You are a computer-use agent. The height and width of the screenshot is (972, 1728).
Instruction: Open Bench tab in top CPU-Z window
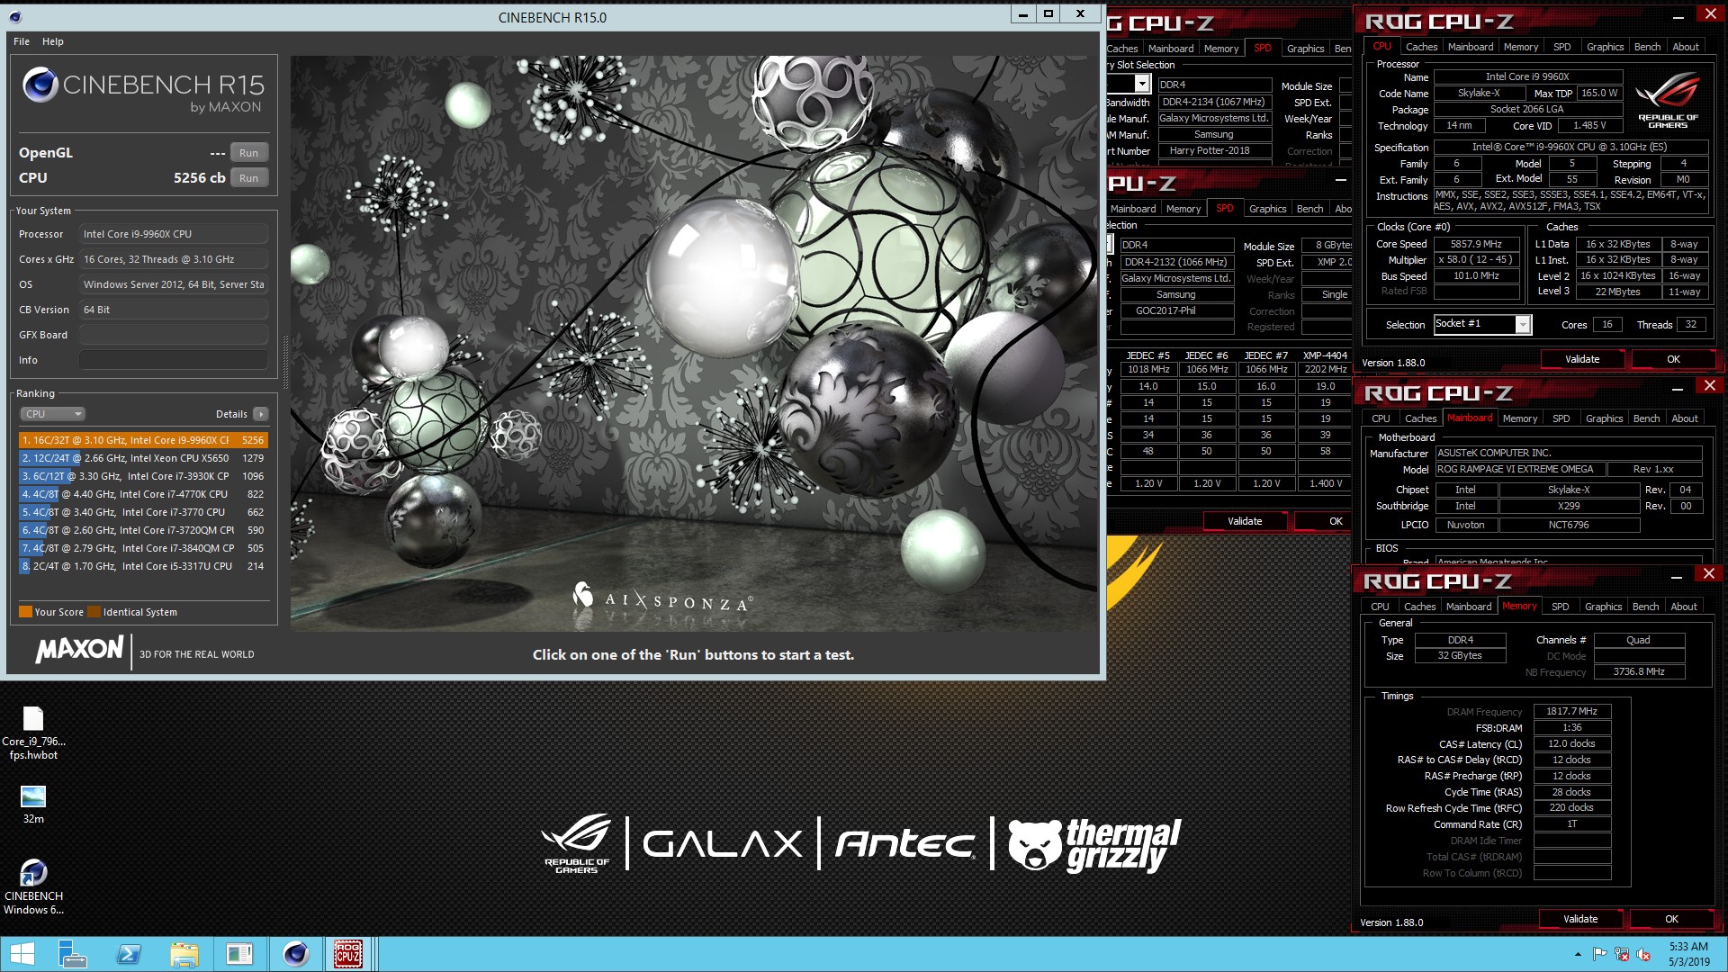point(1647,47)
